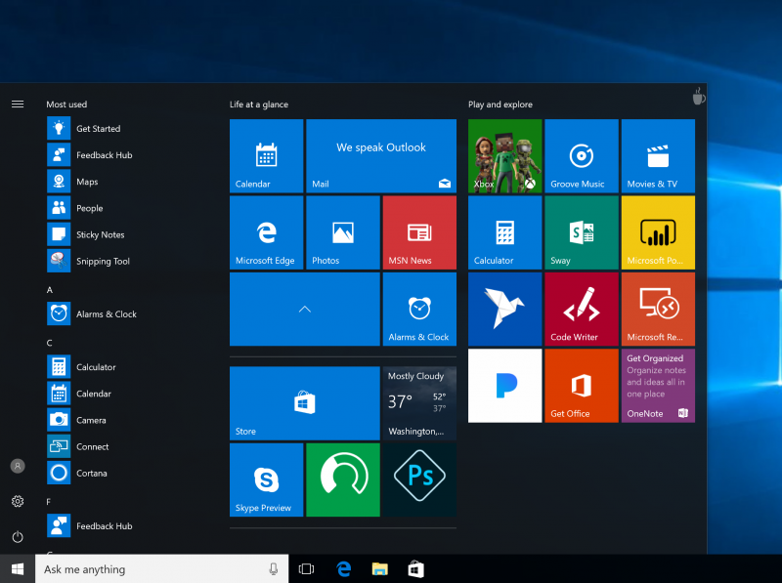Screen dimensions: 782x583
Task: Open the Xbox tile
Action: click(504, 156)
